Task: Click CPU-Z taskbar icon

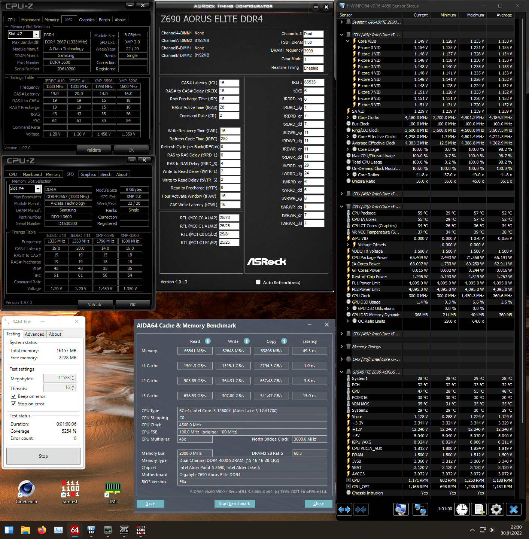Action: click(x=124, y=530)
